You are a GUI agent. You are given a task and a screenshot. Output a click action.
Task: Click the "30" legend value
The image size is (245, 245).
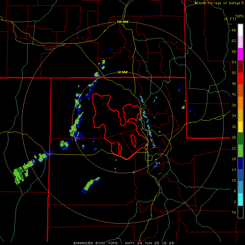[234, 127]
